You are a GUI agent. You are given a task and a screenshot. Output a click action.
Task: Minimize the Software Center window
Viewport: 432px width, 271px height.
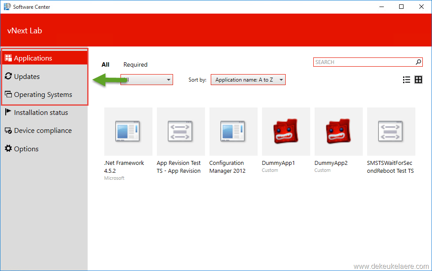coord(381,7)
